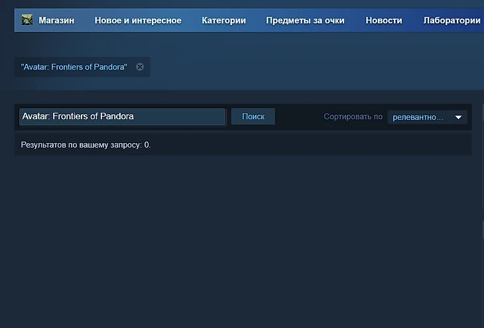Click the profile avatar icon beside Магазин

tap(27, 21)
